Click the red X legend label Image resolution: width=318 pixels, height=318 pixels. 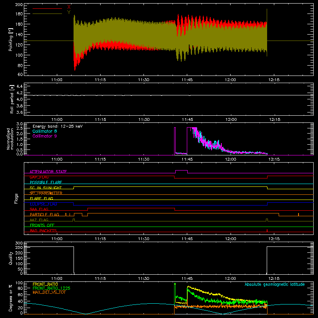[69, 7]
